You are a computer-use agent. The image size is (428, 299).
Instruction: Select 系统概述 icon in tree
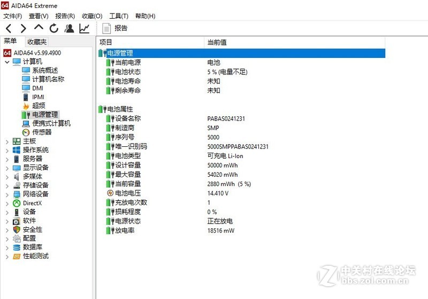pyautogui.click(x=26, y=71)
